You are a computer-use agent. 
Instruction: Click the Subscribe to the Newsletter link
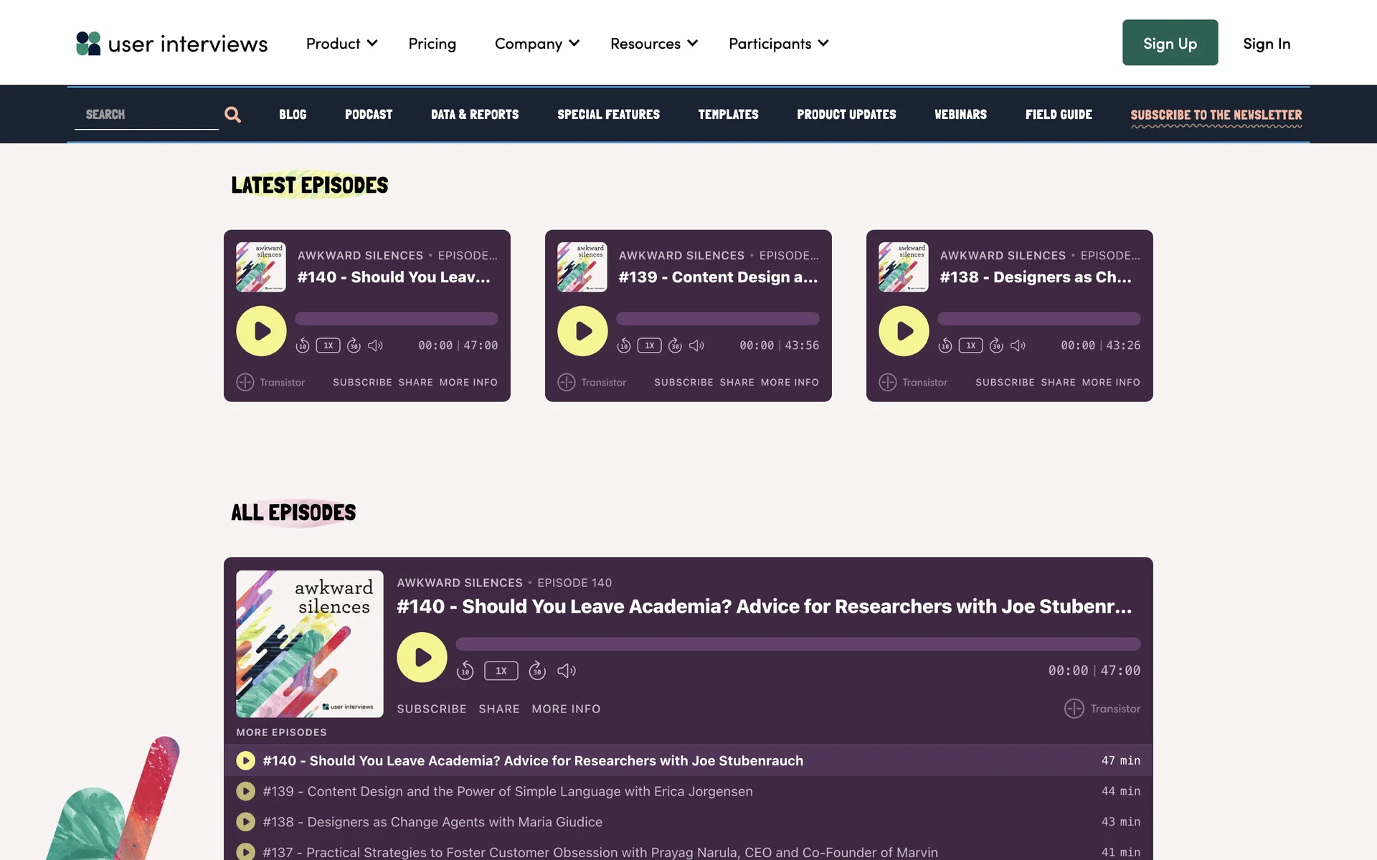pos(1216,115)
